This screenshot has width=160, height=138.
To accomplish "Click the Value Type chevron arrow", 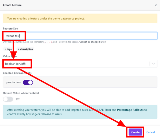I will (153, 64).
